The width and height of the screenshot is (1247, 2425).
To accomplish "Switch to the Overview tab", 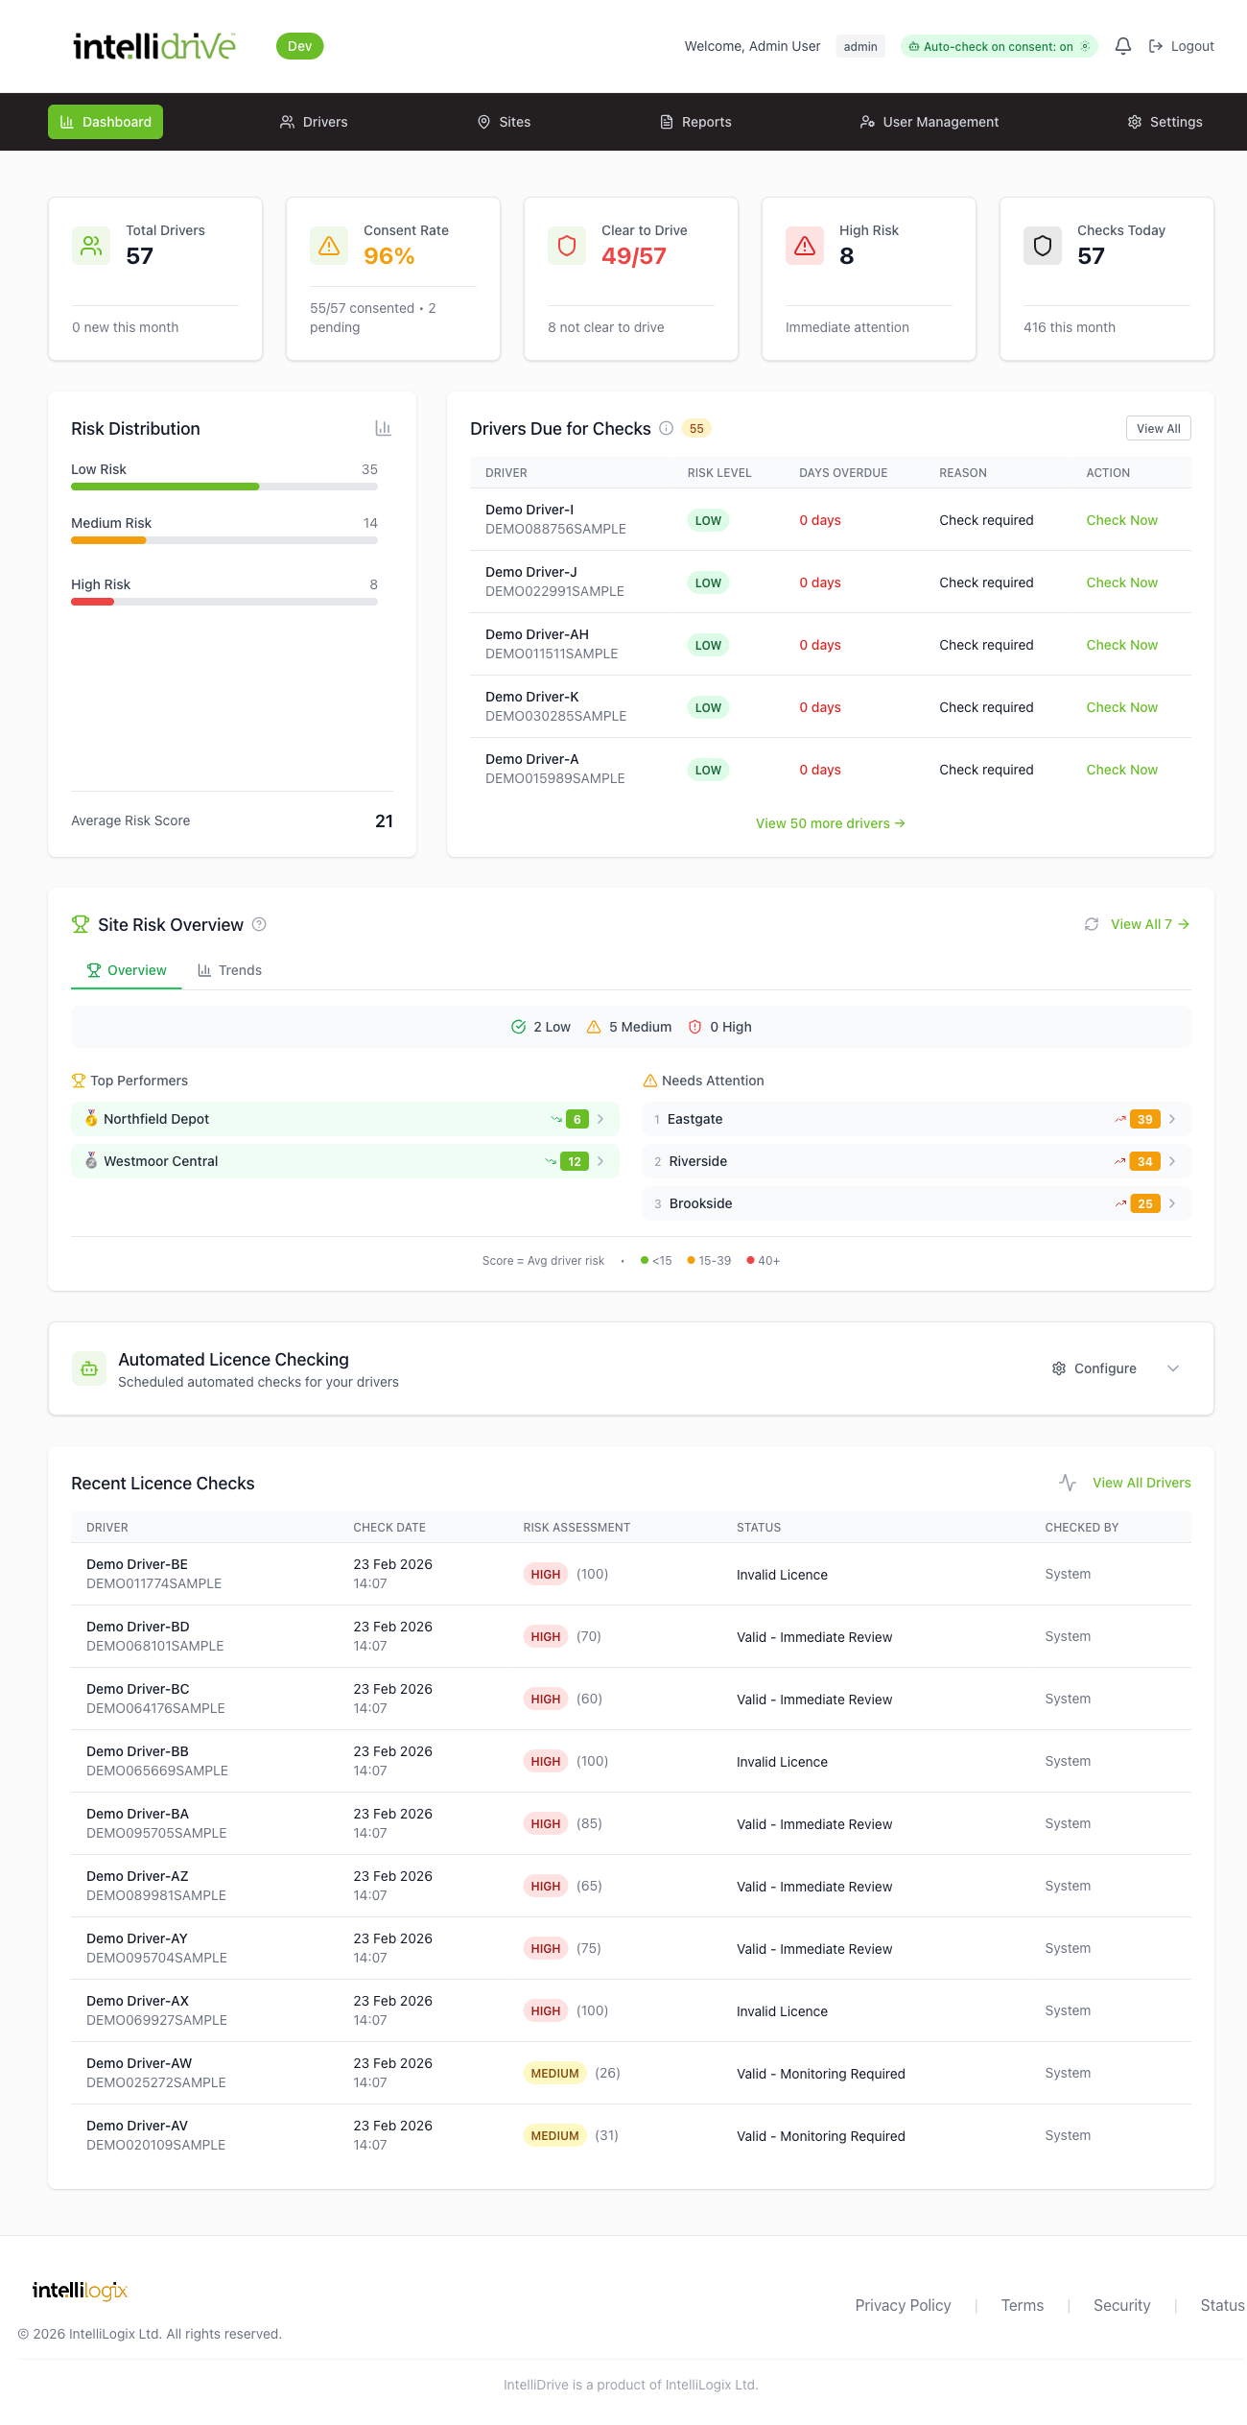I will pos(127,970).
